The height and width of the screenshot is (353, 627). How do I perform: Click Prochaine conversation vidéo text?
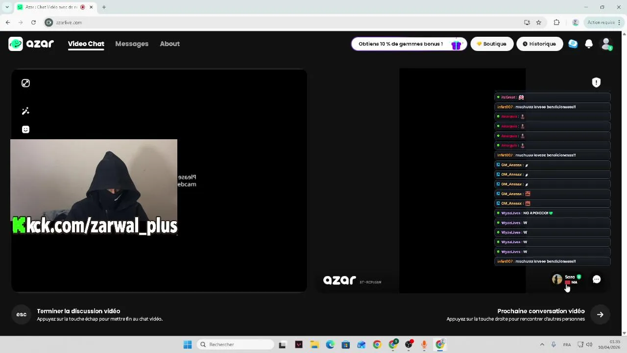click(x=541, y=311)
